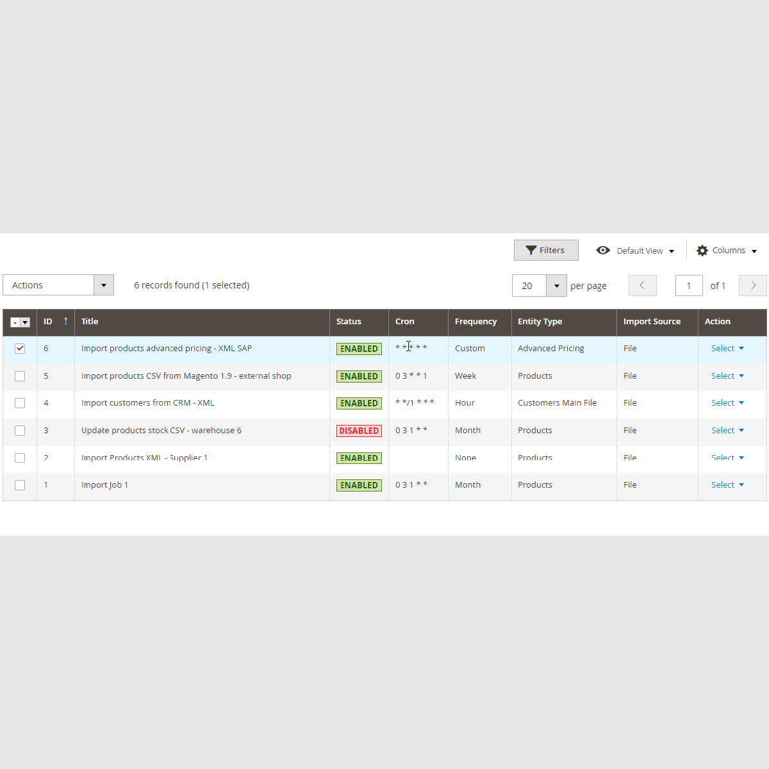Open the mass-select options arrow in header
Image resolution: width=769 pixels, height=769 pixels.
click(x=25, y=322)
